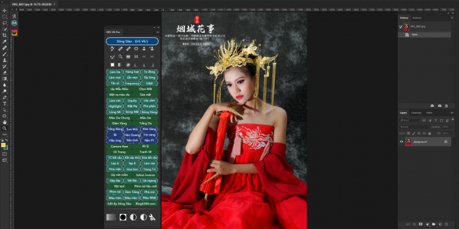Select the Hand tool
459x229 pixels.
point(4,122)
